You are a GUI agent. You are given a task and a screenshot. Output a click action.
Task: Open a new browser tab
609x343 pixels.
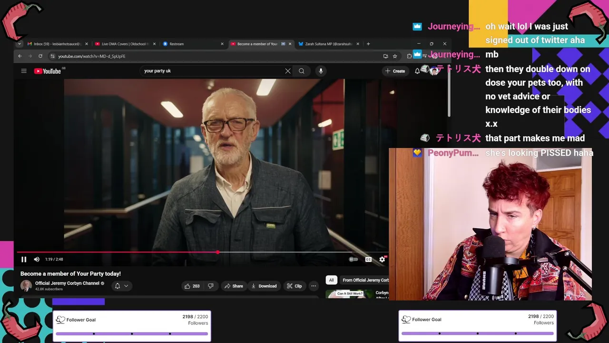click(368, 44)
